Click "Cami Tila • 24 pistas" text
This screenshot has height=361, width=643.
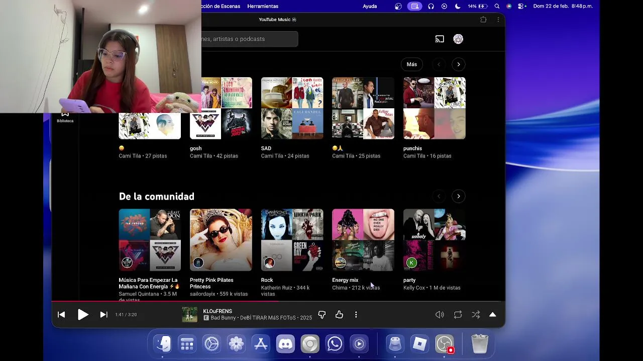click(x=285, y=156)
